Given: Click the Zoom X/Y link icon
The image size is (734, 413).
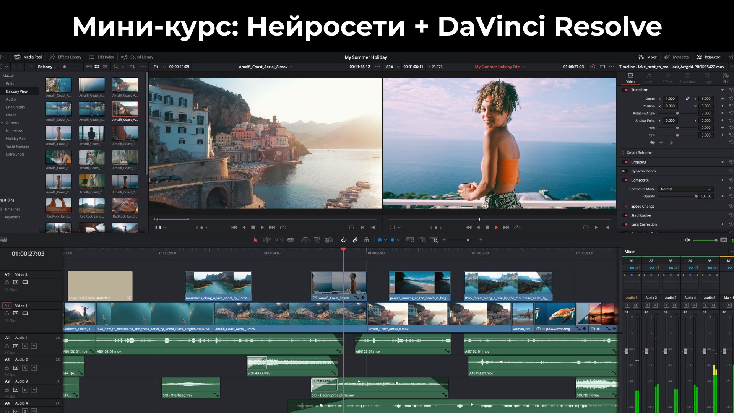Looking at the screenshot, I should coord(688,99).
